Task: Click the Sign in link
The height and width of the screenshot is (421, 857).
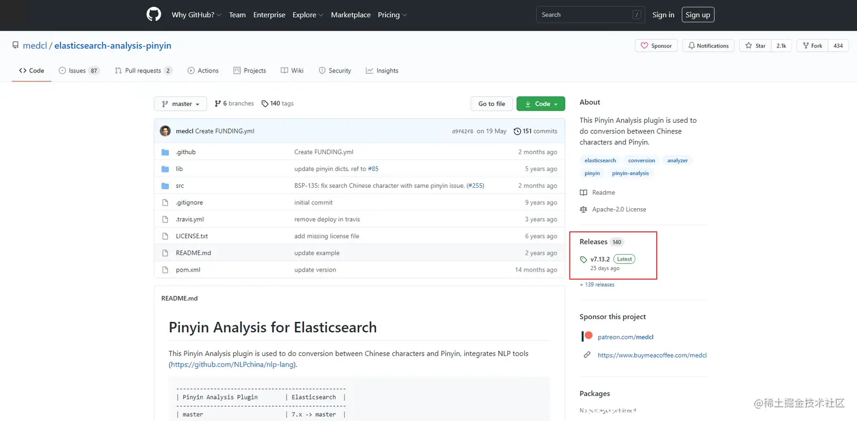Action: (663, 15)
